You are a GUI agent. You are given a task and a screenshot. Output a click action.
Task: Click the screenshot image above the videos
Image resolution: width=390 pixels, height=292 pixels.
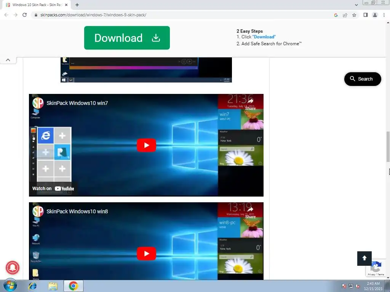point(146,70)
